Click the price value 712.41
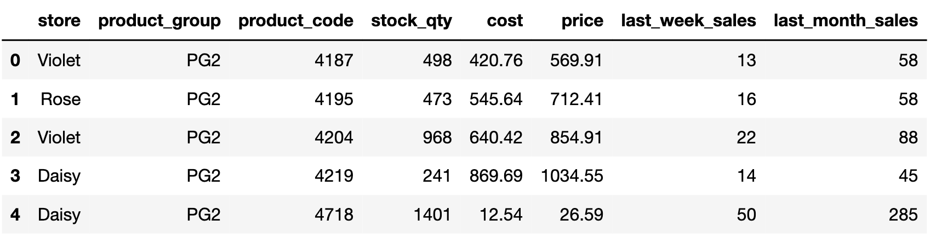This screenshot has width=936, height=243. point(575,99)
